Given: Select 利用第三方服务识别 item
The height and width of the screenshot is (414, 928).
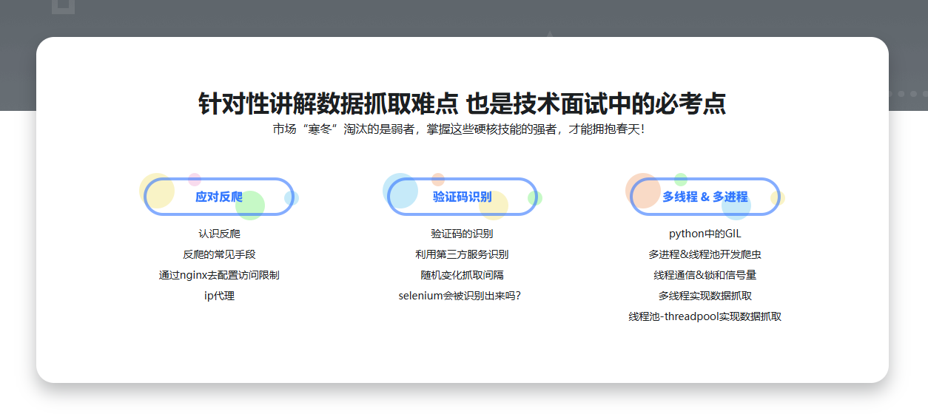Looking at the screenshot, I should click(462, 254).
